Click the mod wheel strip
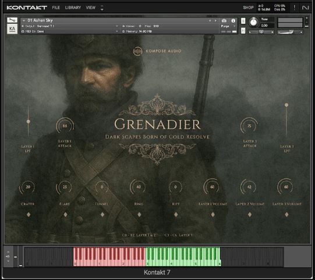Screen dimensions: 315x280 click(20, 257)
